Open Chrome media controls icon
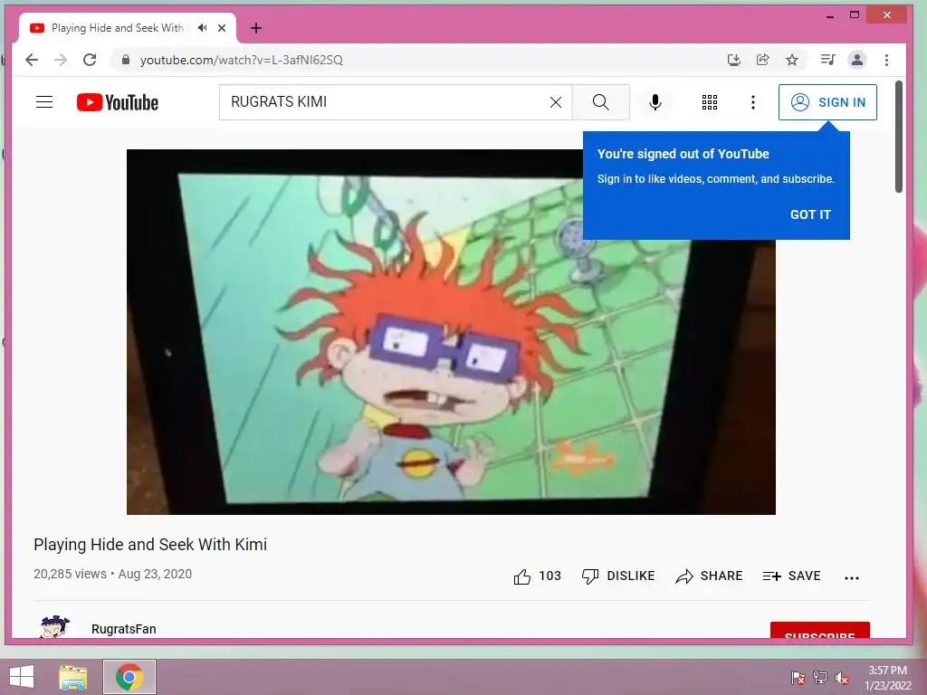Image resolution: width=927 pixels, height=695 pixels. [827, 60]
